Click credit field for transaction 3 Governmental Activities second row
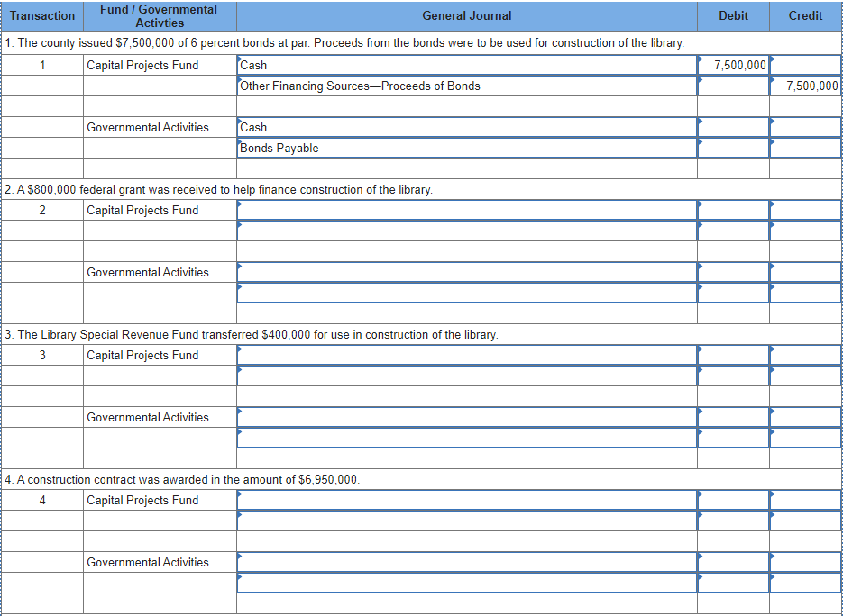 pos(805,438)
